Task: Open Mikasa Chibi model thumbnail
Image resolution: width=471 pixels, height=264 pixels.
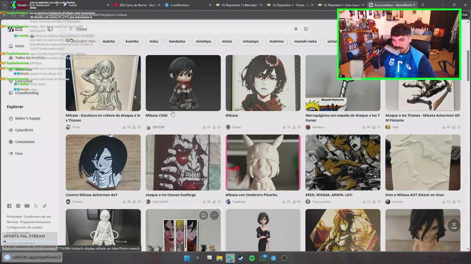Action: 183,83
